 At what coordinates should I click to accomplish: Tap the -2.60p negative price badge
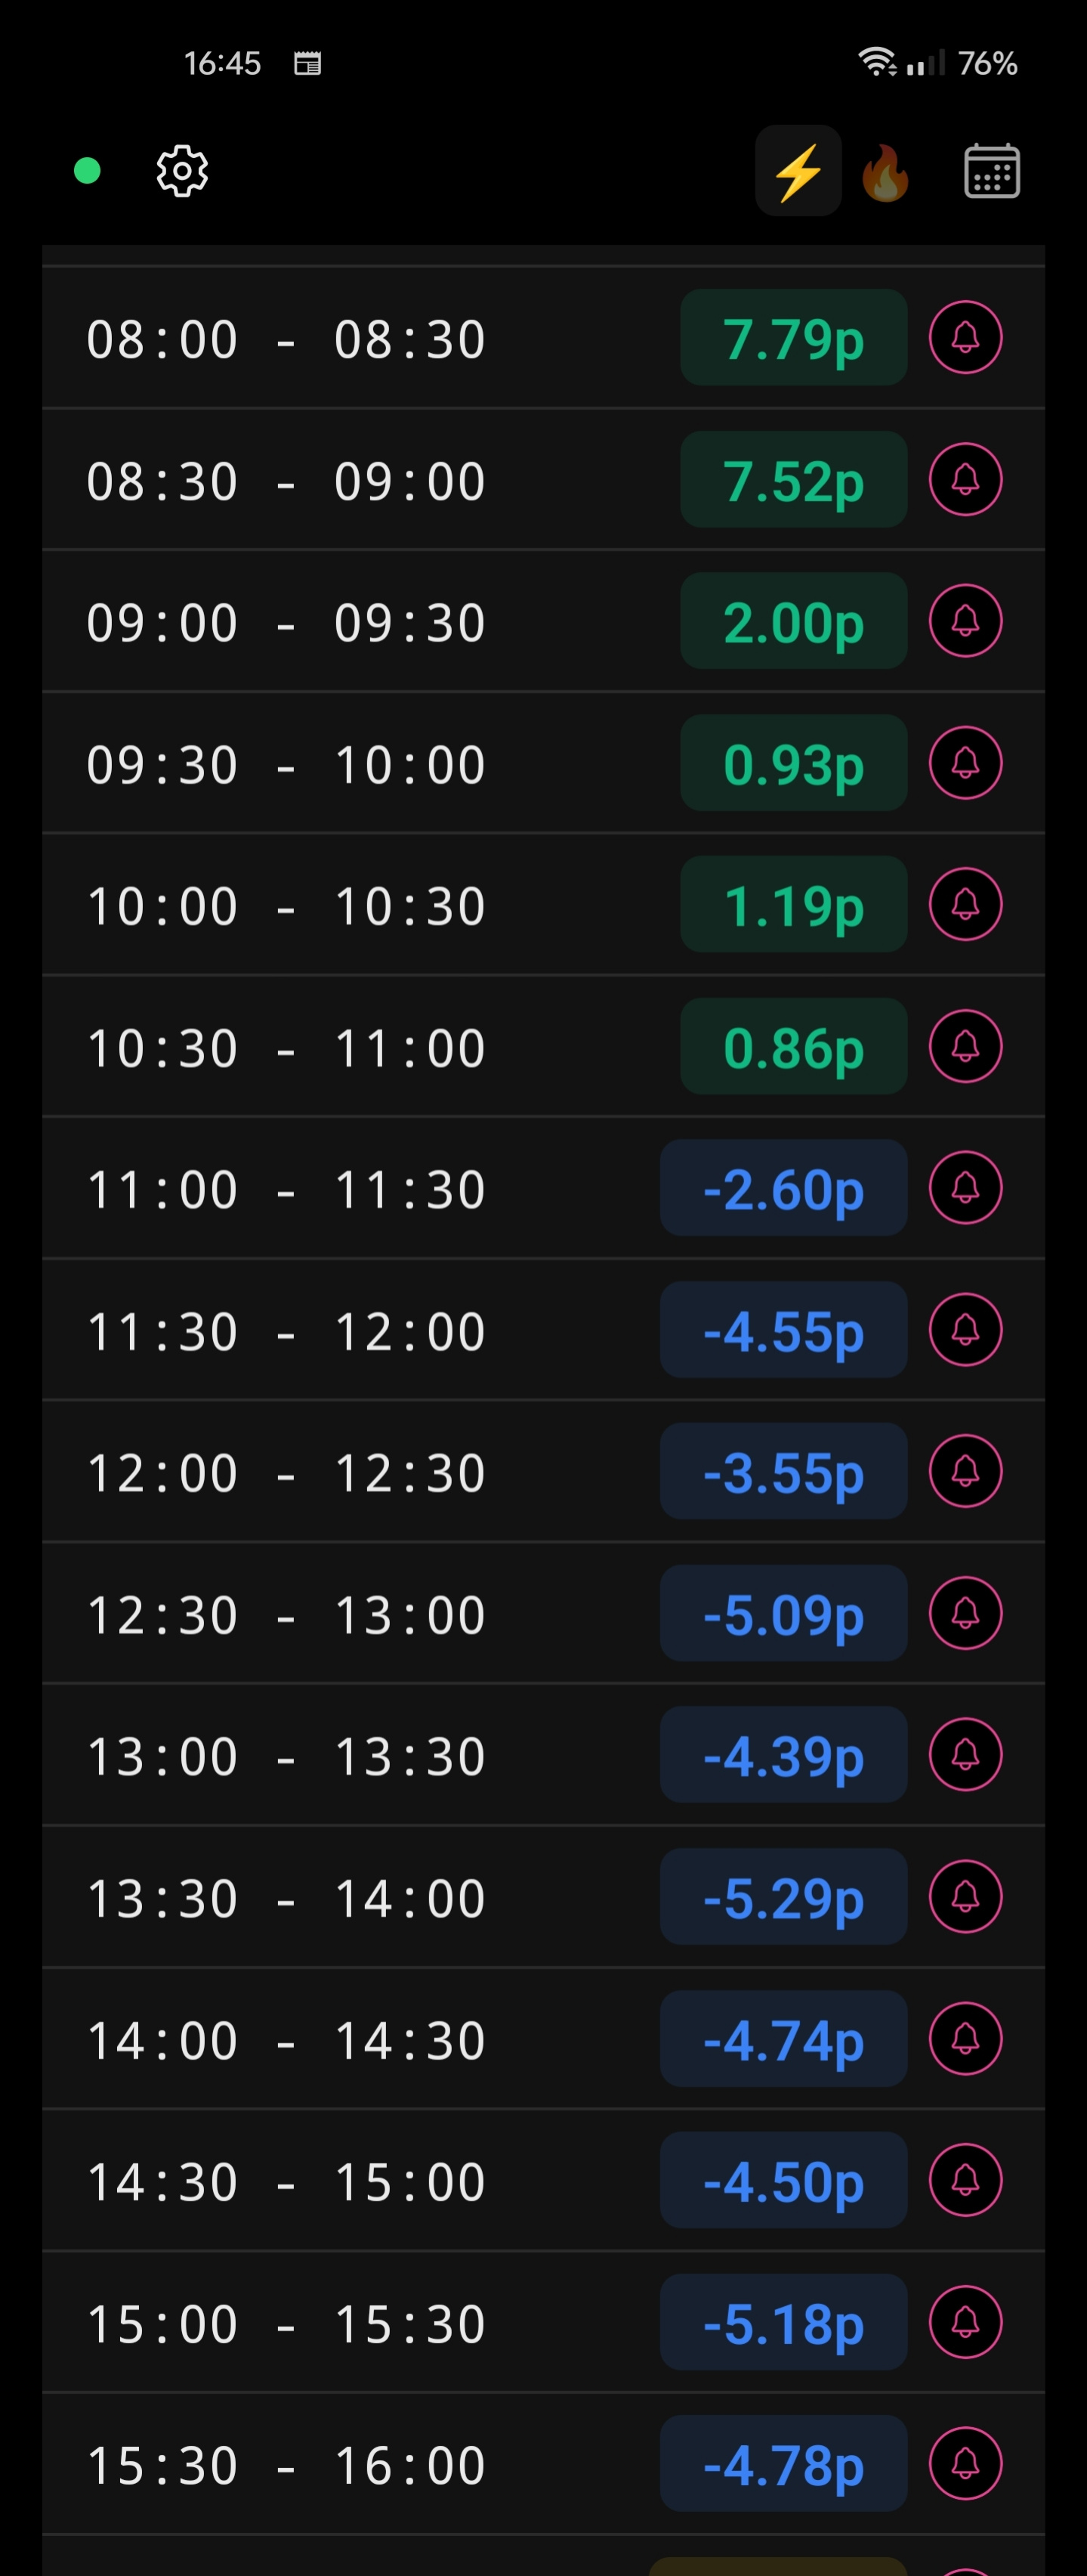[x=783, y=1188]
